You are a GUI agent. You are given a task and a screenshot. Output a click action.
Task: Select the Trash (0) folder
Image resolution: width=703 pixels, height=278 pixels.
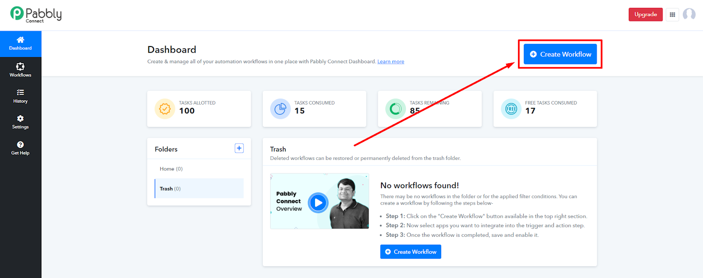point(199,188)
